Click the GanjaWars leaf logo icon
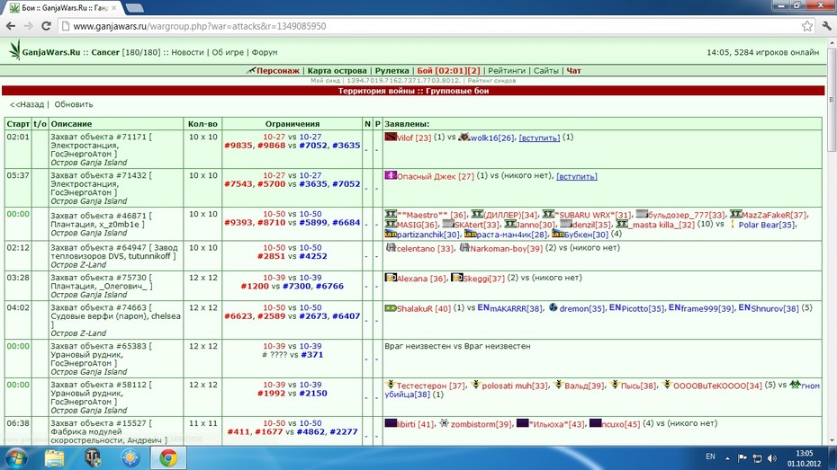Image resolution: width=837 pixels, height=470 pixels. (14, 49)
